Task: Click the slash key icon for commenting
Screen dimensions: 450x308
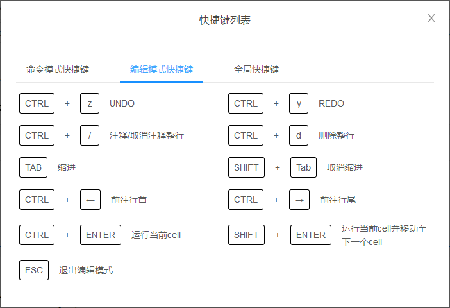Action: coord(90,135)
